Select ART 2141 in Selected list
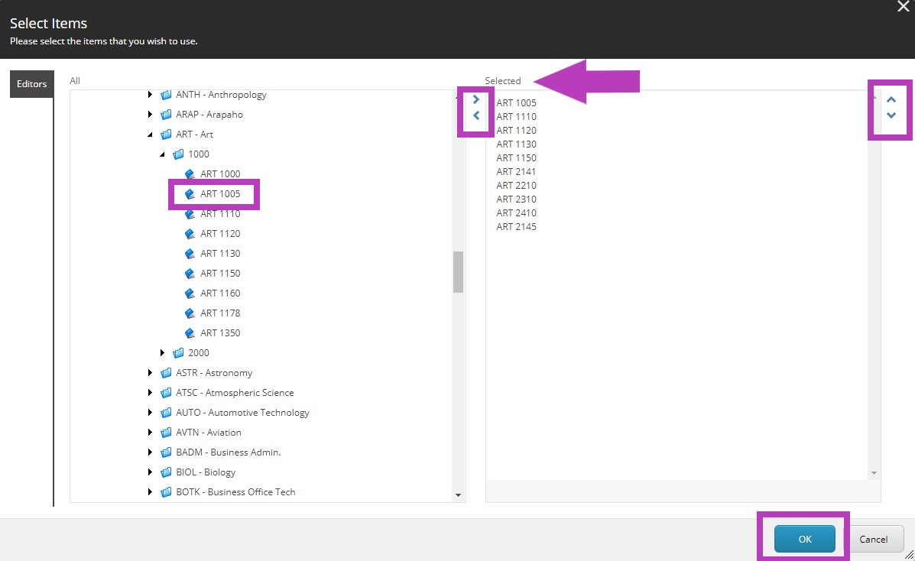The image size is (915, 561). coord(517,172)
